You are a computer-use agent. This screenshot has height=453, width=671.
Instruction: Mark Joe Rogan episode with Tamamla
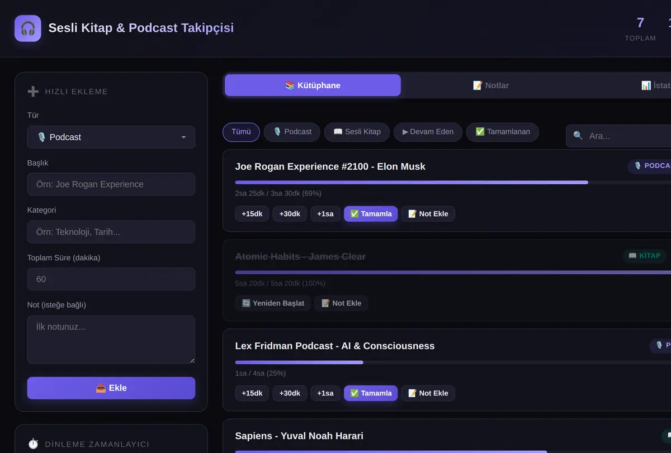pos(371,214)
